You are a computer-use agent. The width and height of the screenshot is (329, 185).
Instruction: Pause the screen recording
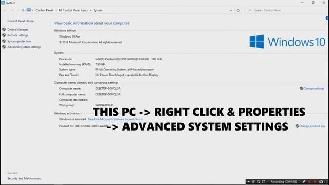(309, 182)
